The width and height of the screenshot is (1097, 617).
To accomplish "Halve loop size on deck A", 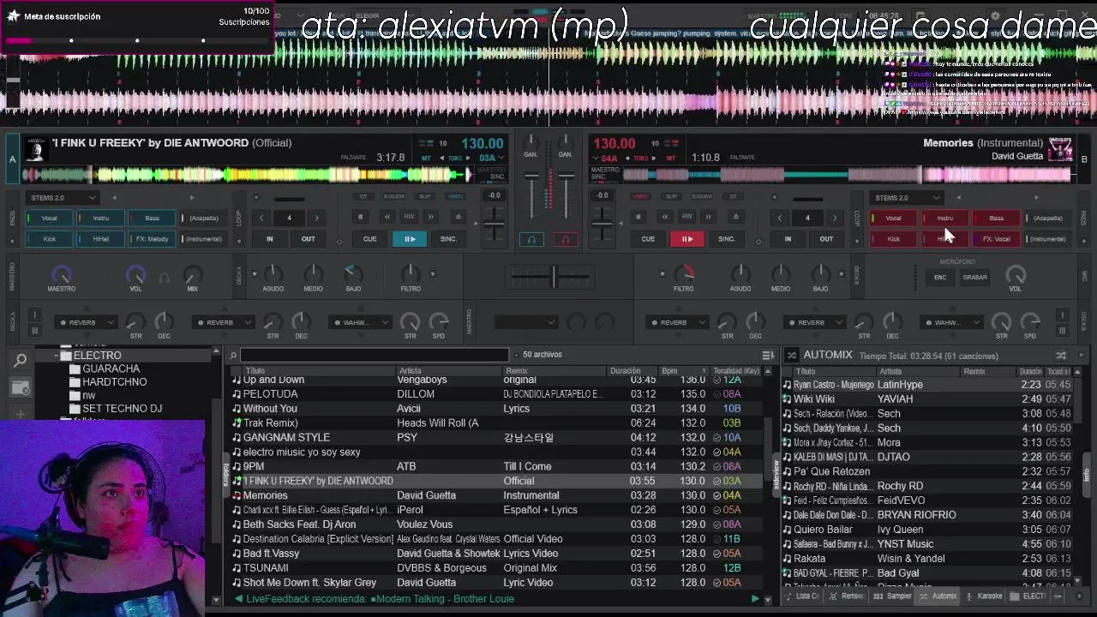I will (x=261, y=219).
